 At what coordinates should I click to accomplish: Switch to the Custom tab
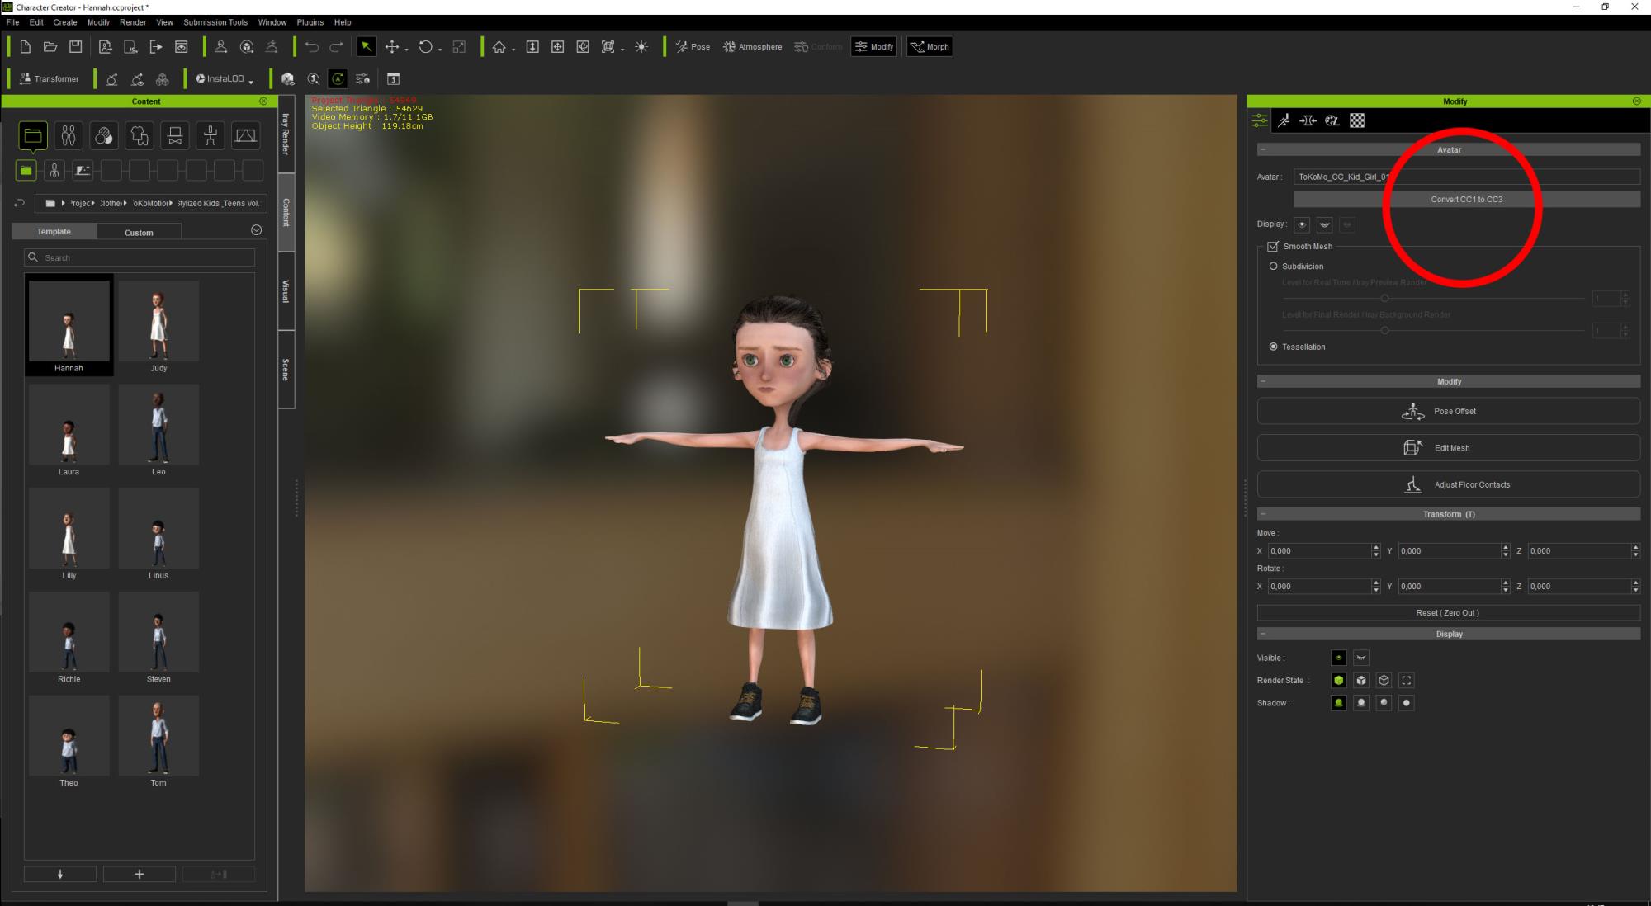coord(139,233)
